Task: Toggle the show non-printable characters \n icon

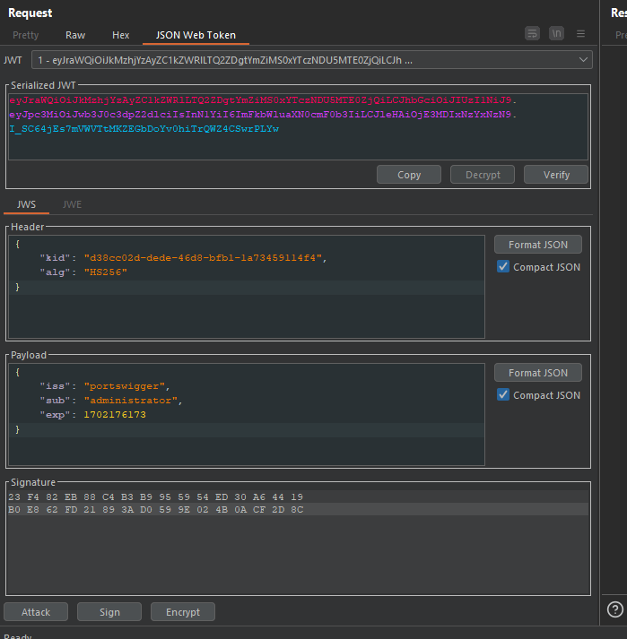Action: [x=556, y=34]
